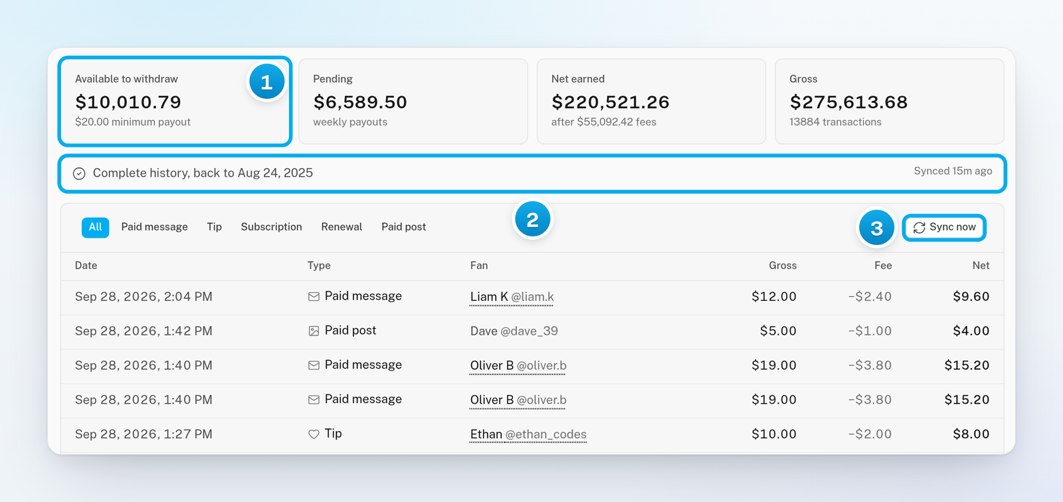The height and width of the screenshot is (502, 1063).
Task: Click the Type column header
Action: (x=319, y=266)
